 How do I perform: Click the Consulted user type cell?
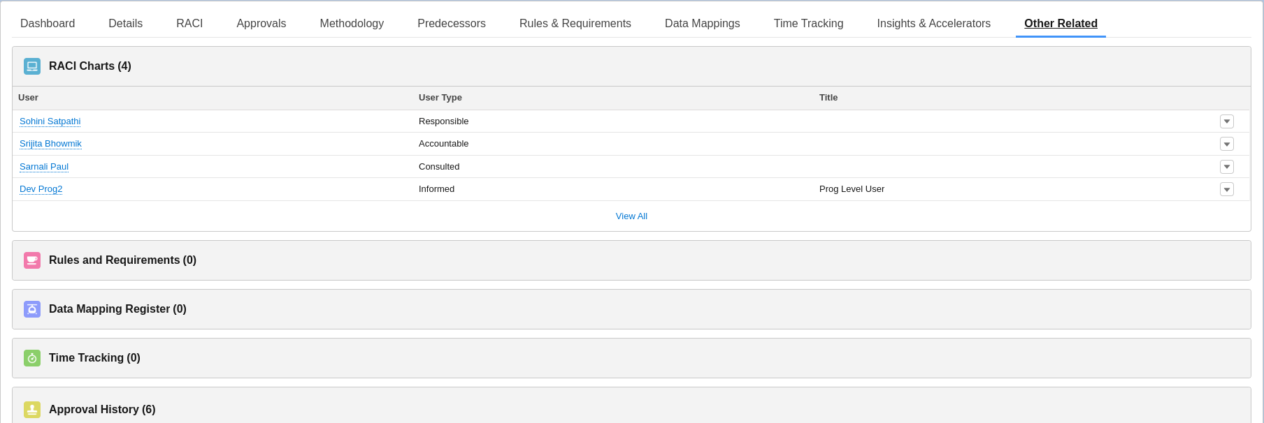tap(439, 167)
